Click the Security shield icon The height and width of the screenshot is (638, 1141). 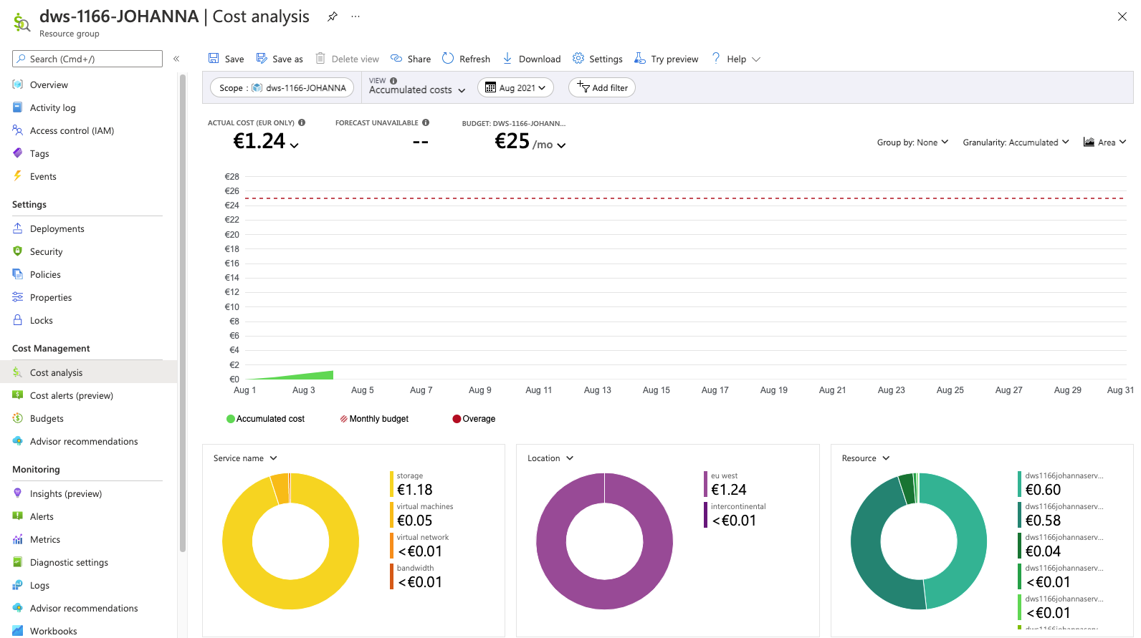(x=18, y=251)
